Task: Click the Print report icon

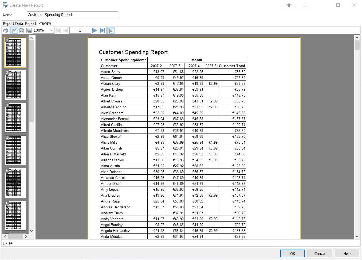Action: (x=5, y=30)
